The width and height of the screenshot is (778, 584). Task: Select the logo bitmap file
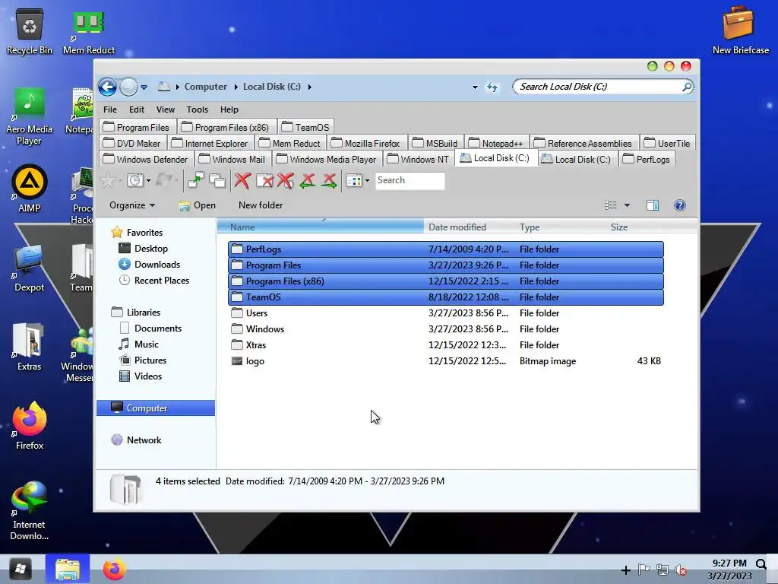click(445, 361)
